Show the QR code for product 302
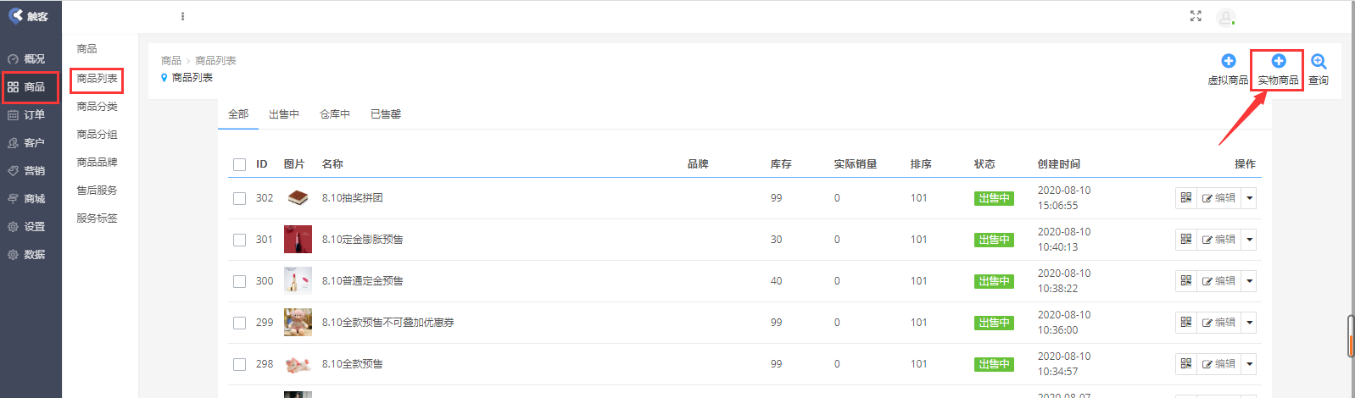 point(1186,197)
